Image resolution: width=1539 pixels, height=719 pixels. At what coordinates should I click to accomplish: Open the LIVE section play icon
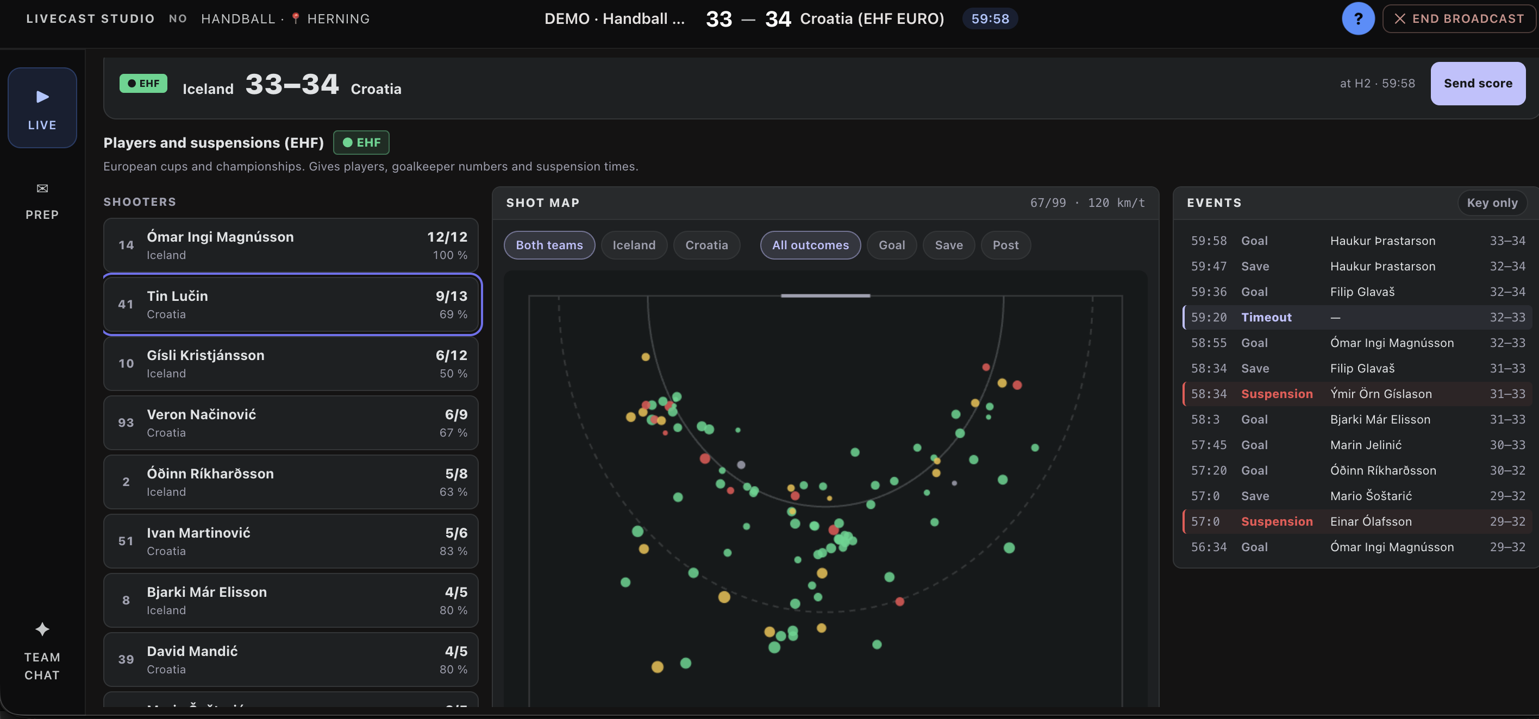42,97
